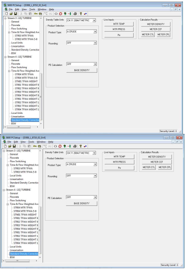Click the red-blue transfer icon in the bottom window toolbar

click(85, 146)
